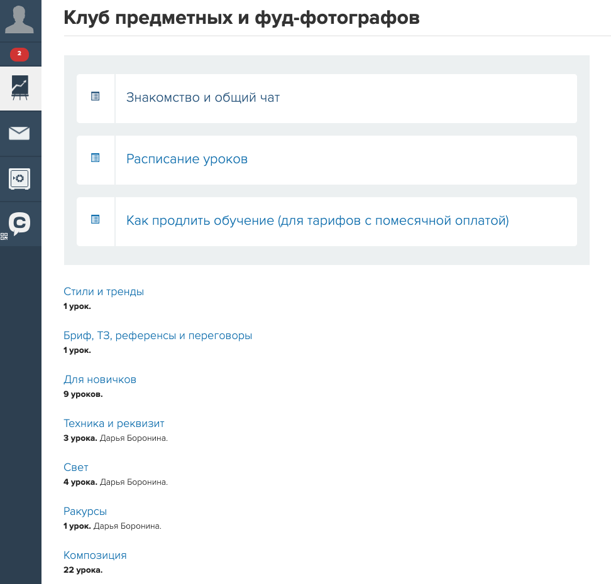Image resolution: width=611 pixels, height=584 pixels.
Task: Open Бриф, ТЗ, референсы и переговоры section
Action: click(x=158, y=335)
